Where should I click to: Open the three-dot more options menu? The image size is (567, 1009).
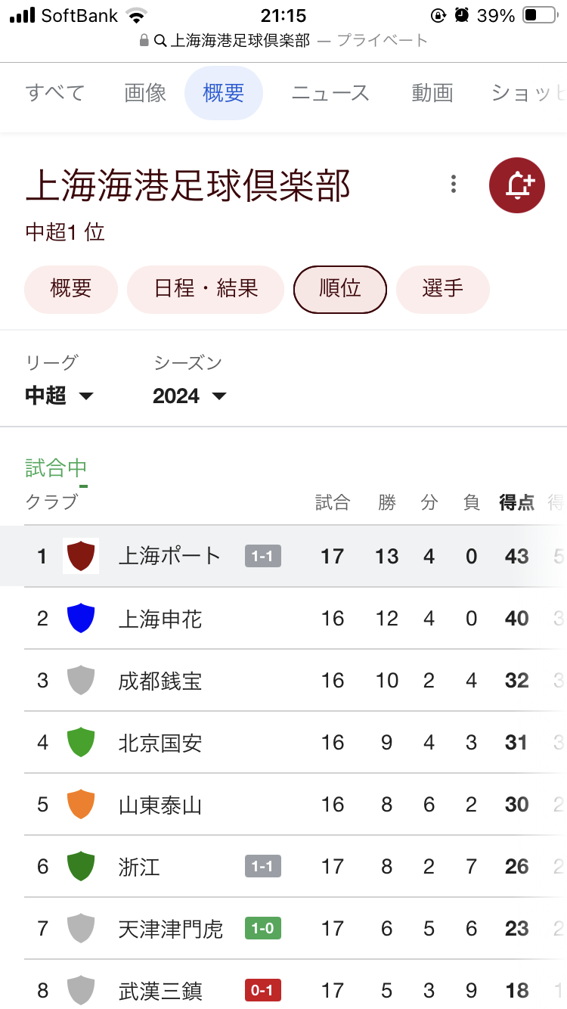pyautogui.click(x=454, y=184)
